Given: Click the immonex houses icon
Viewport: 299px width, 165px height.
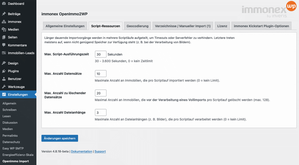Looking at the screenshot, I should 4,22.
